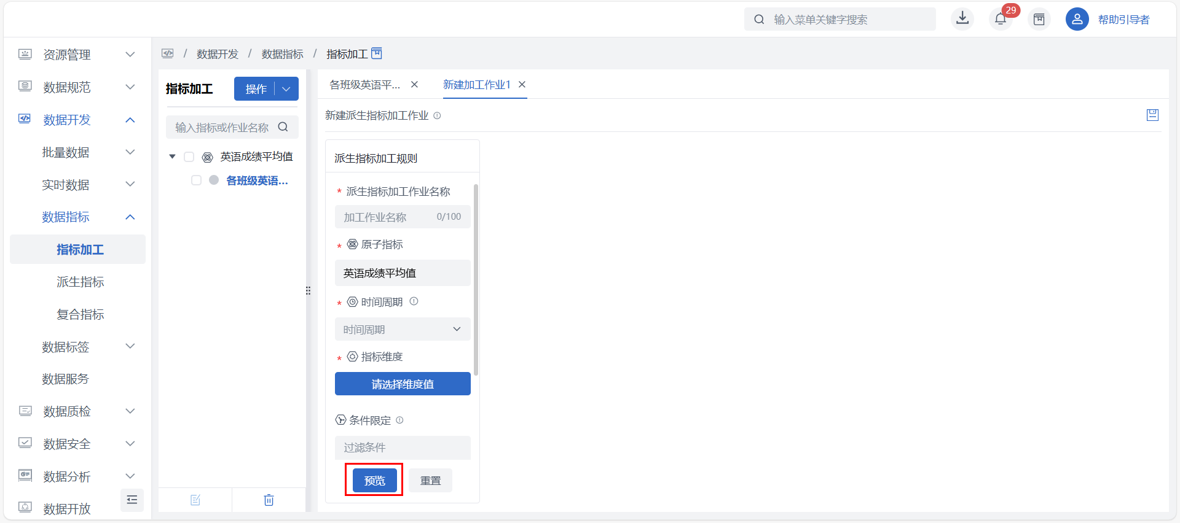Focus the 输入菜单关键字搜索 search field
1180x523 pixels.
[840, 19]
